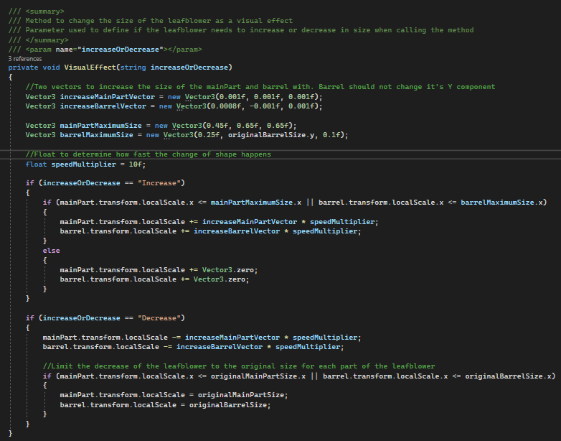Click the 'private' access modifier keyword

[24, 68]
